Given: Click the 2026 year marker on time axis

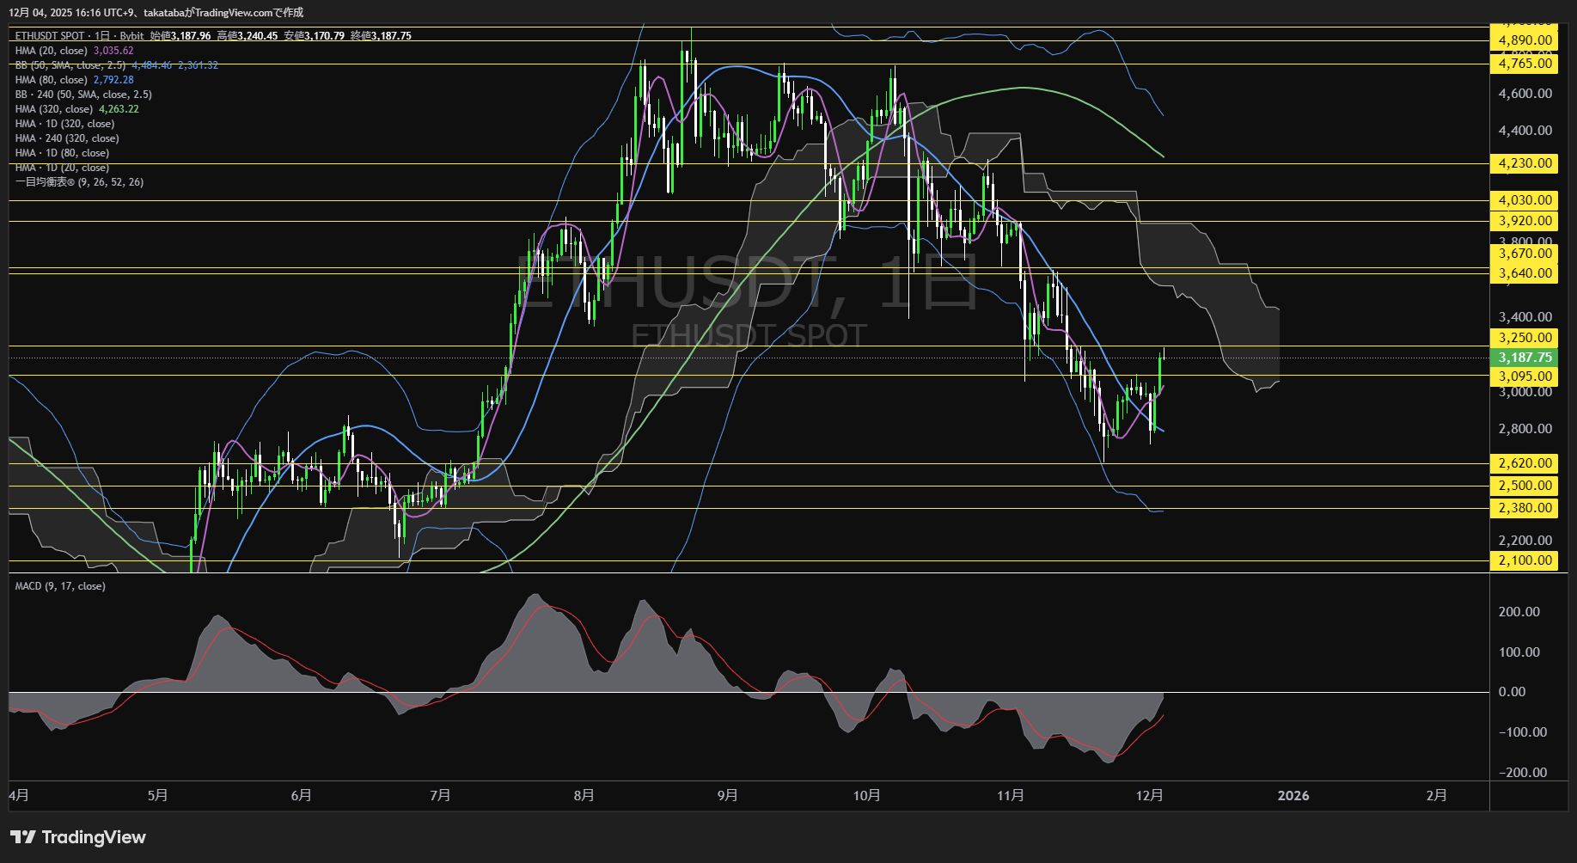Looking at the screenshot, I should [1293, 795].
